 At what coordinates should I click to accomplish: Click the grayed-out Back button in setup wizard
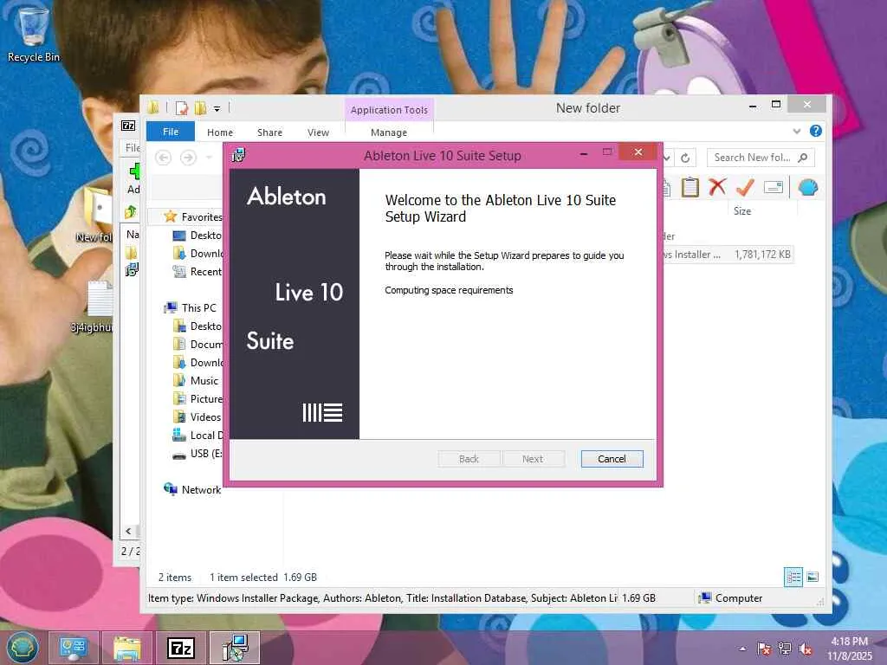469,459
